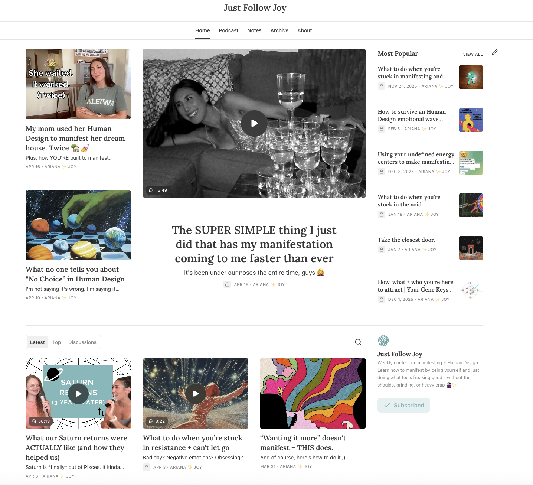
Task: Click the pencil edit icon beside Most Popular
Action: click(494, 52)
